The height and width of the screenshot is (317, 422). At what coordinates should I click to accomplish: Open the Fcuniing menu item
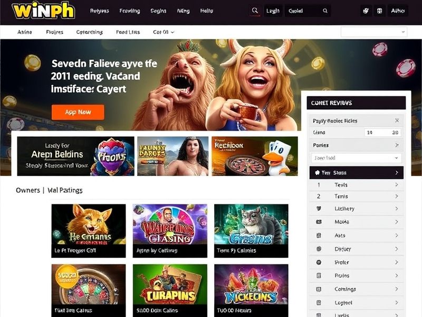tap(130, 11)
